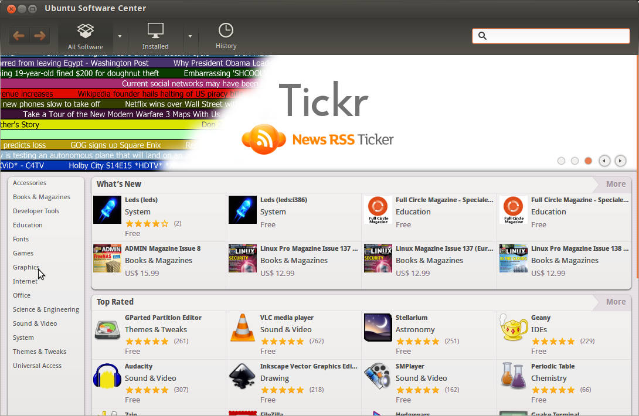Select the first banner slide dot
This screenshot has height=416, width=639.
(561, 161)
